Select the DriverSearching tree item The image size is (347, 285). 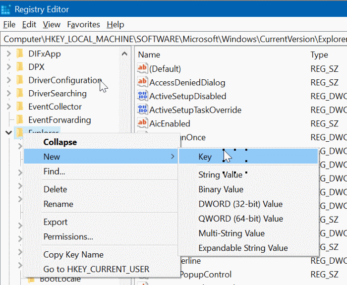click(x=58, y=93)
